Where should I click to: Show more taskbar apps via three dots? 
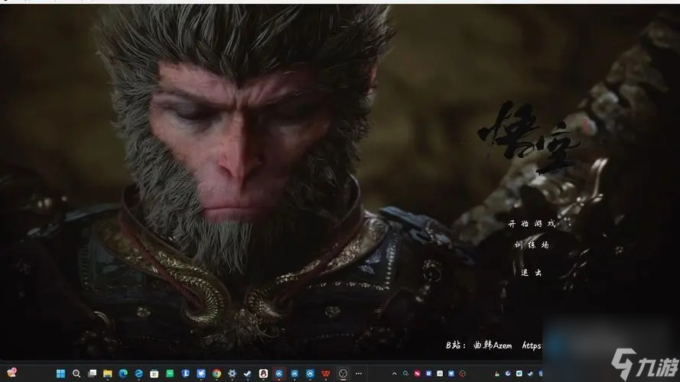pos(359,374)
